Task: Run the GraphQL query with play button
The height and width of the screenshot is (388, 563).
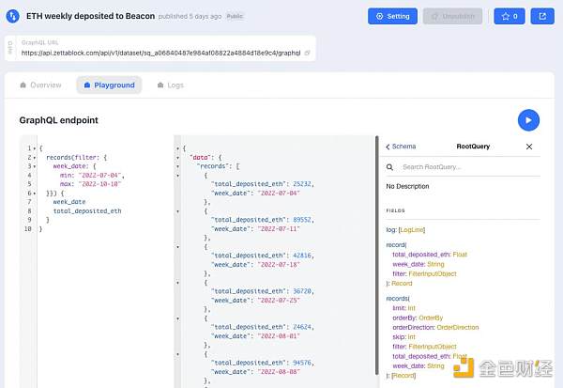Action: click(528, 120)
